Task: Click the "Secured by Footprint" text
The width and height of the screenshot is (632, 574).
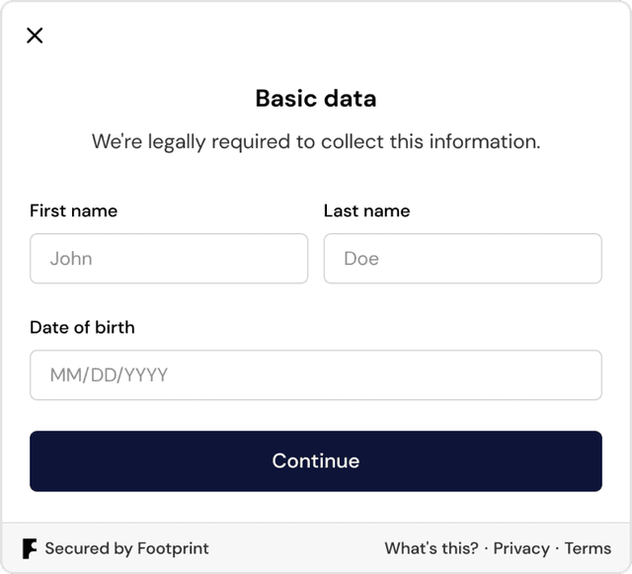Action: point(126,548)
